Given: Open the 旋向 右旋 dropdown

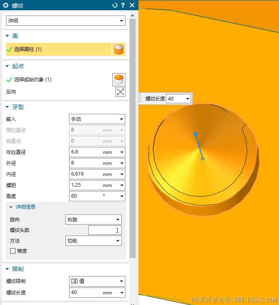Looking at the screenshot, I should pos(94,220).
